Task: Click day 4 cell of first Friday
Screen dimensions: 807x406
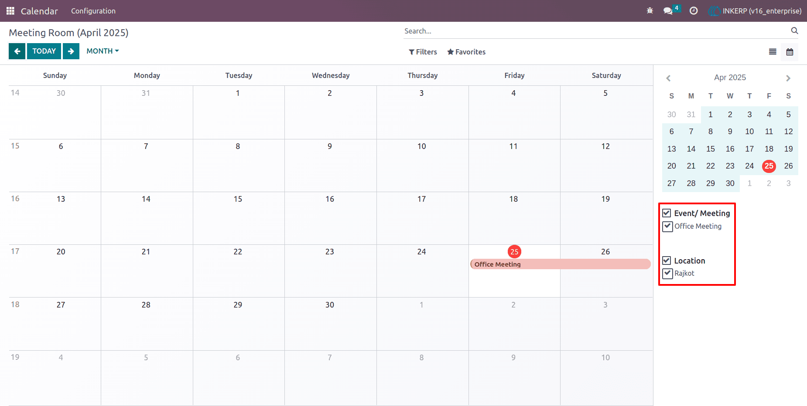Action: pos(514,112)
